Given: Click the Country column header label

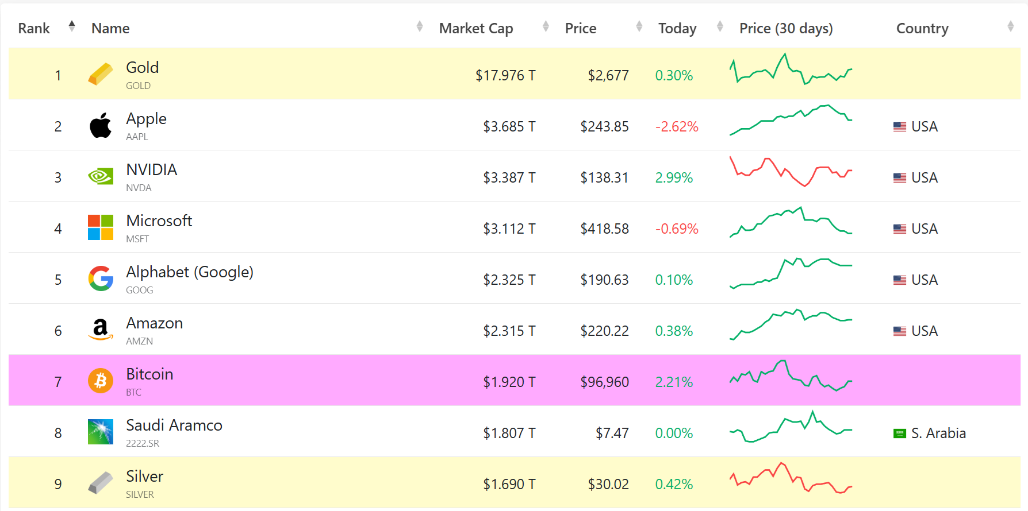Looking at the screenshot, I should (x=922, y=28).
